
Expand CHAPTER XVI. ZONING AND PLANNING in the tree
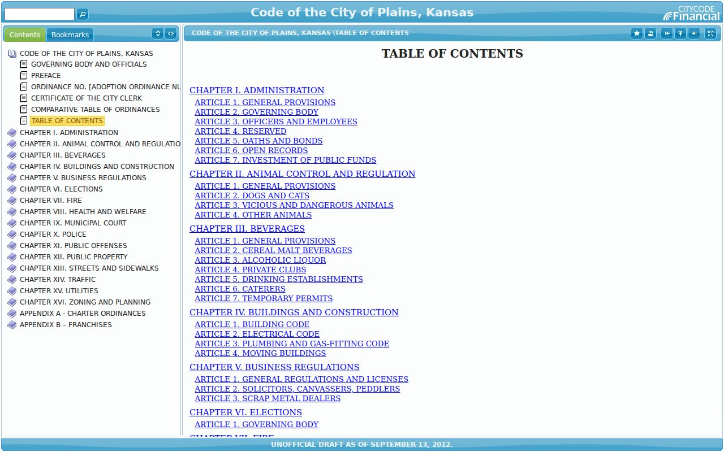[85, 302]
